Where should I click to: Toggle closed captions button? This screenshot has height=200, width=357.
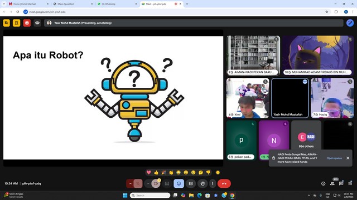pyautogui.click(x=191, y=183)
